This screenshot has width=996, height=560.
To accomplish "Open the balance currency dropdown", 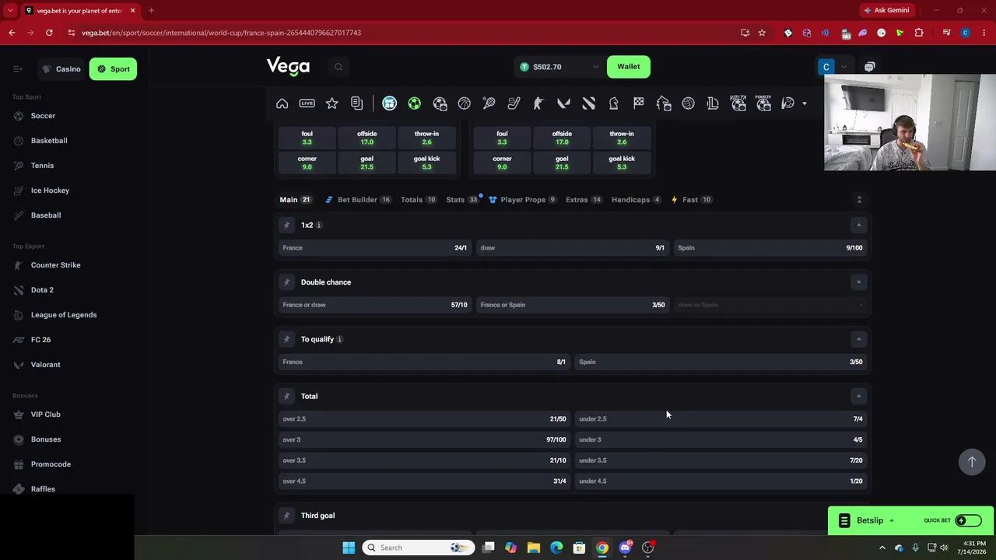I will (596, 67).
